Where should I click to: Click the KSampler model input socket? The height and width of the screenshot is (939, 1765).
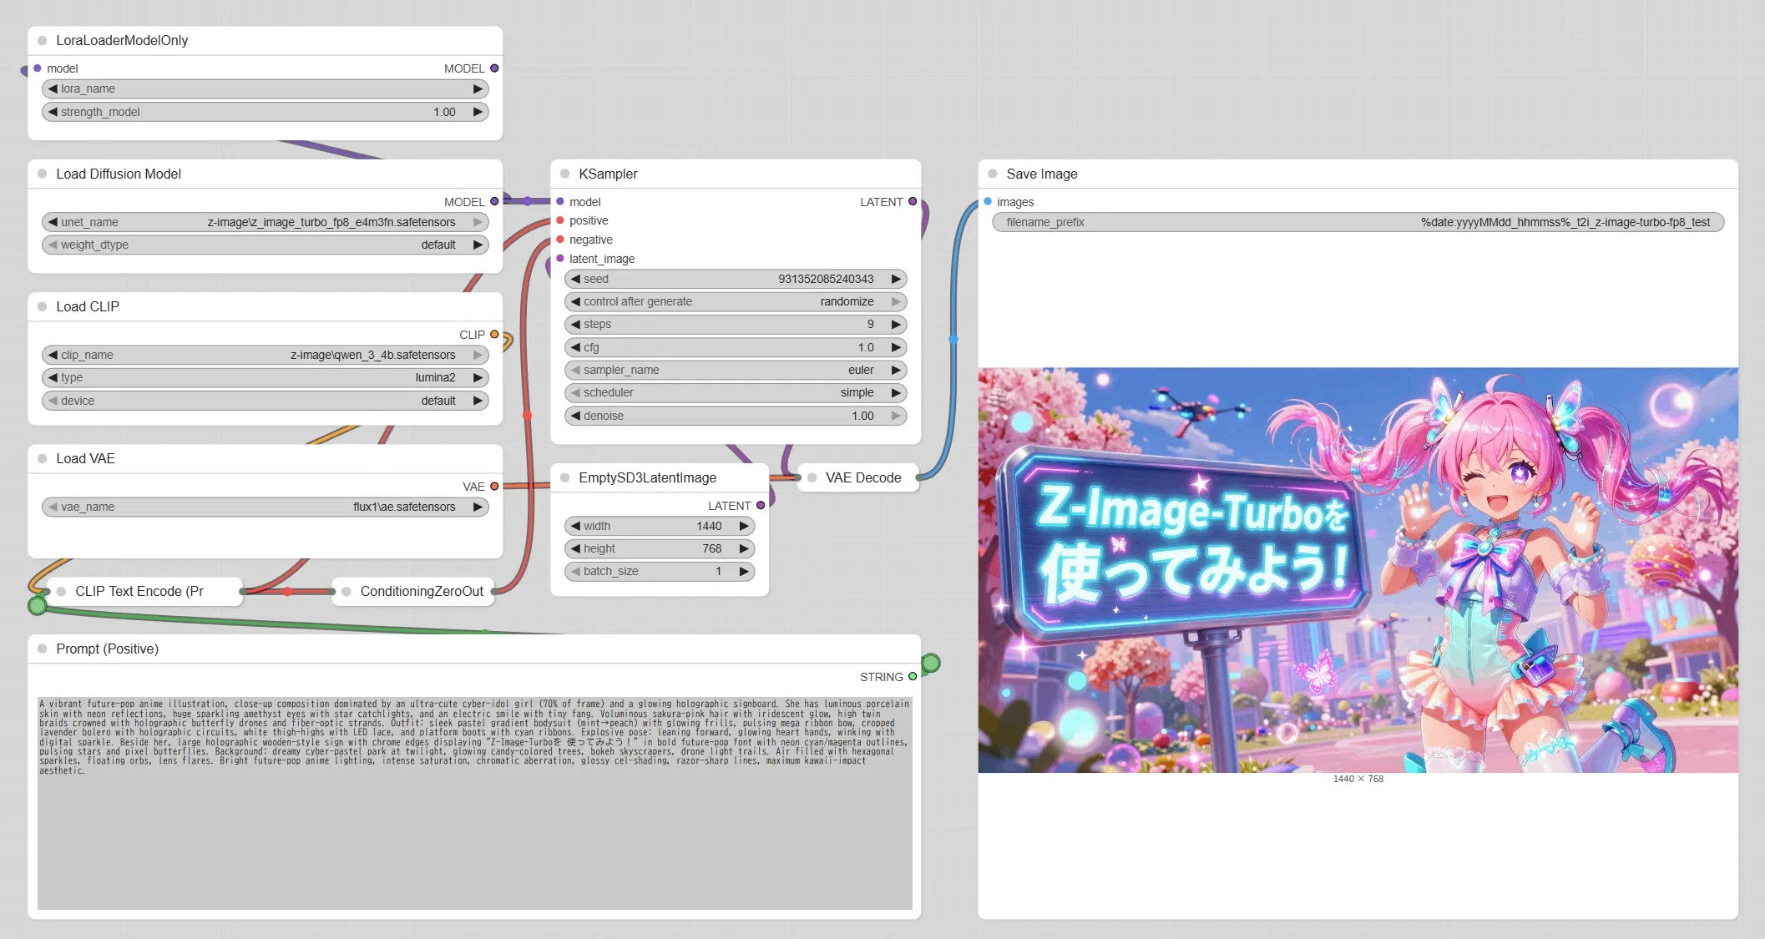coord(560,202)
